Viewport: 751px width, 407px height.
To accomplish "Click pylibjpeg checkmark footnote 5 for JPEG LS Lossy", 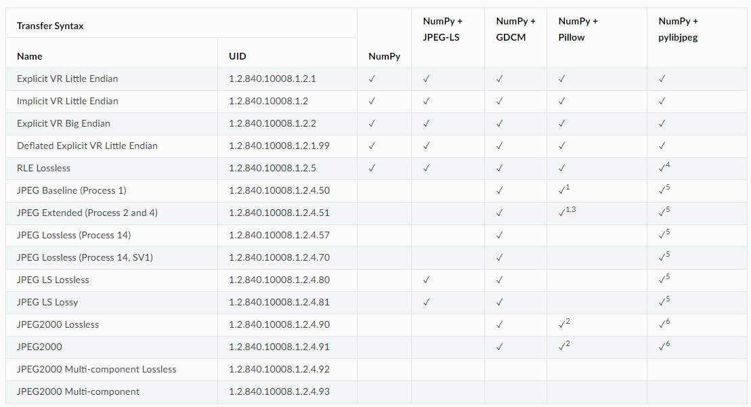I will tap(664, 301).
